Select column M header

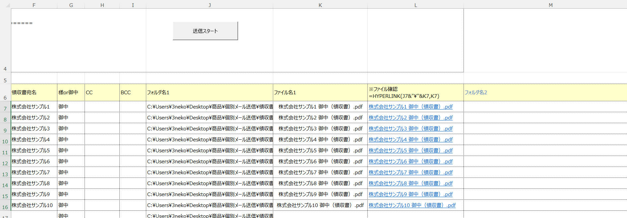coord(550,5)
